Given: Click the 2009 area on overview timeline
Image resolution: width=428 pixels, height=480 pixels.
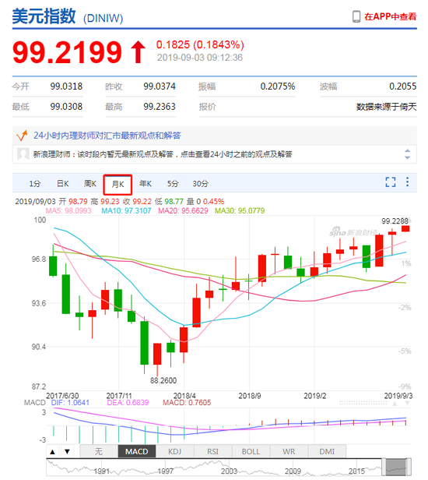Looking at the screenshot, I should (293, 471).
